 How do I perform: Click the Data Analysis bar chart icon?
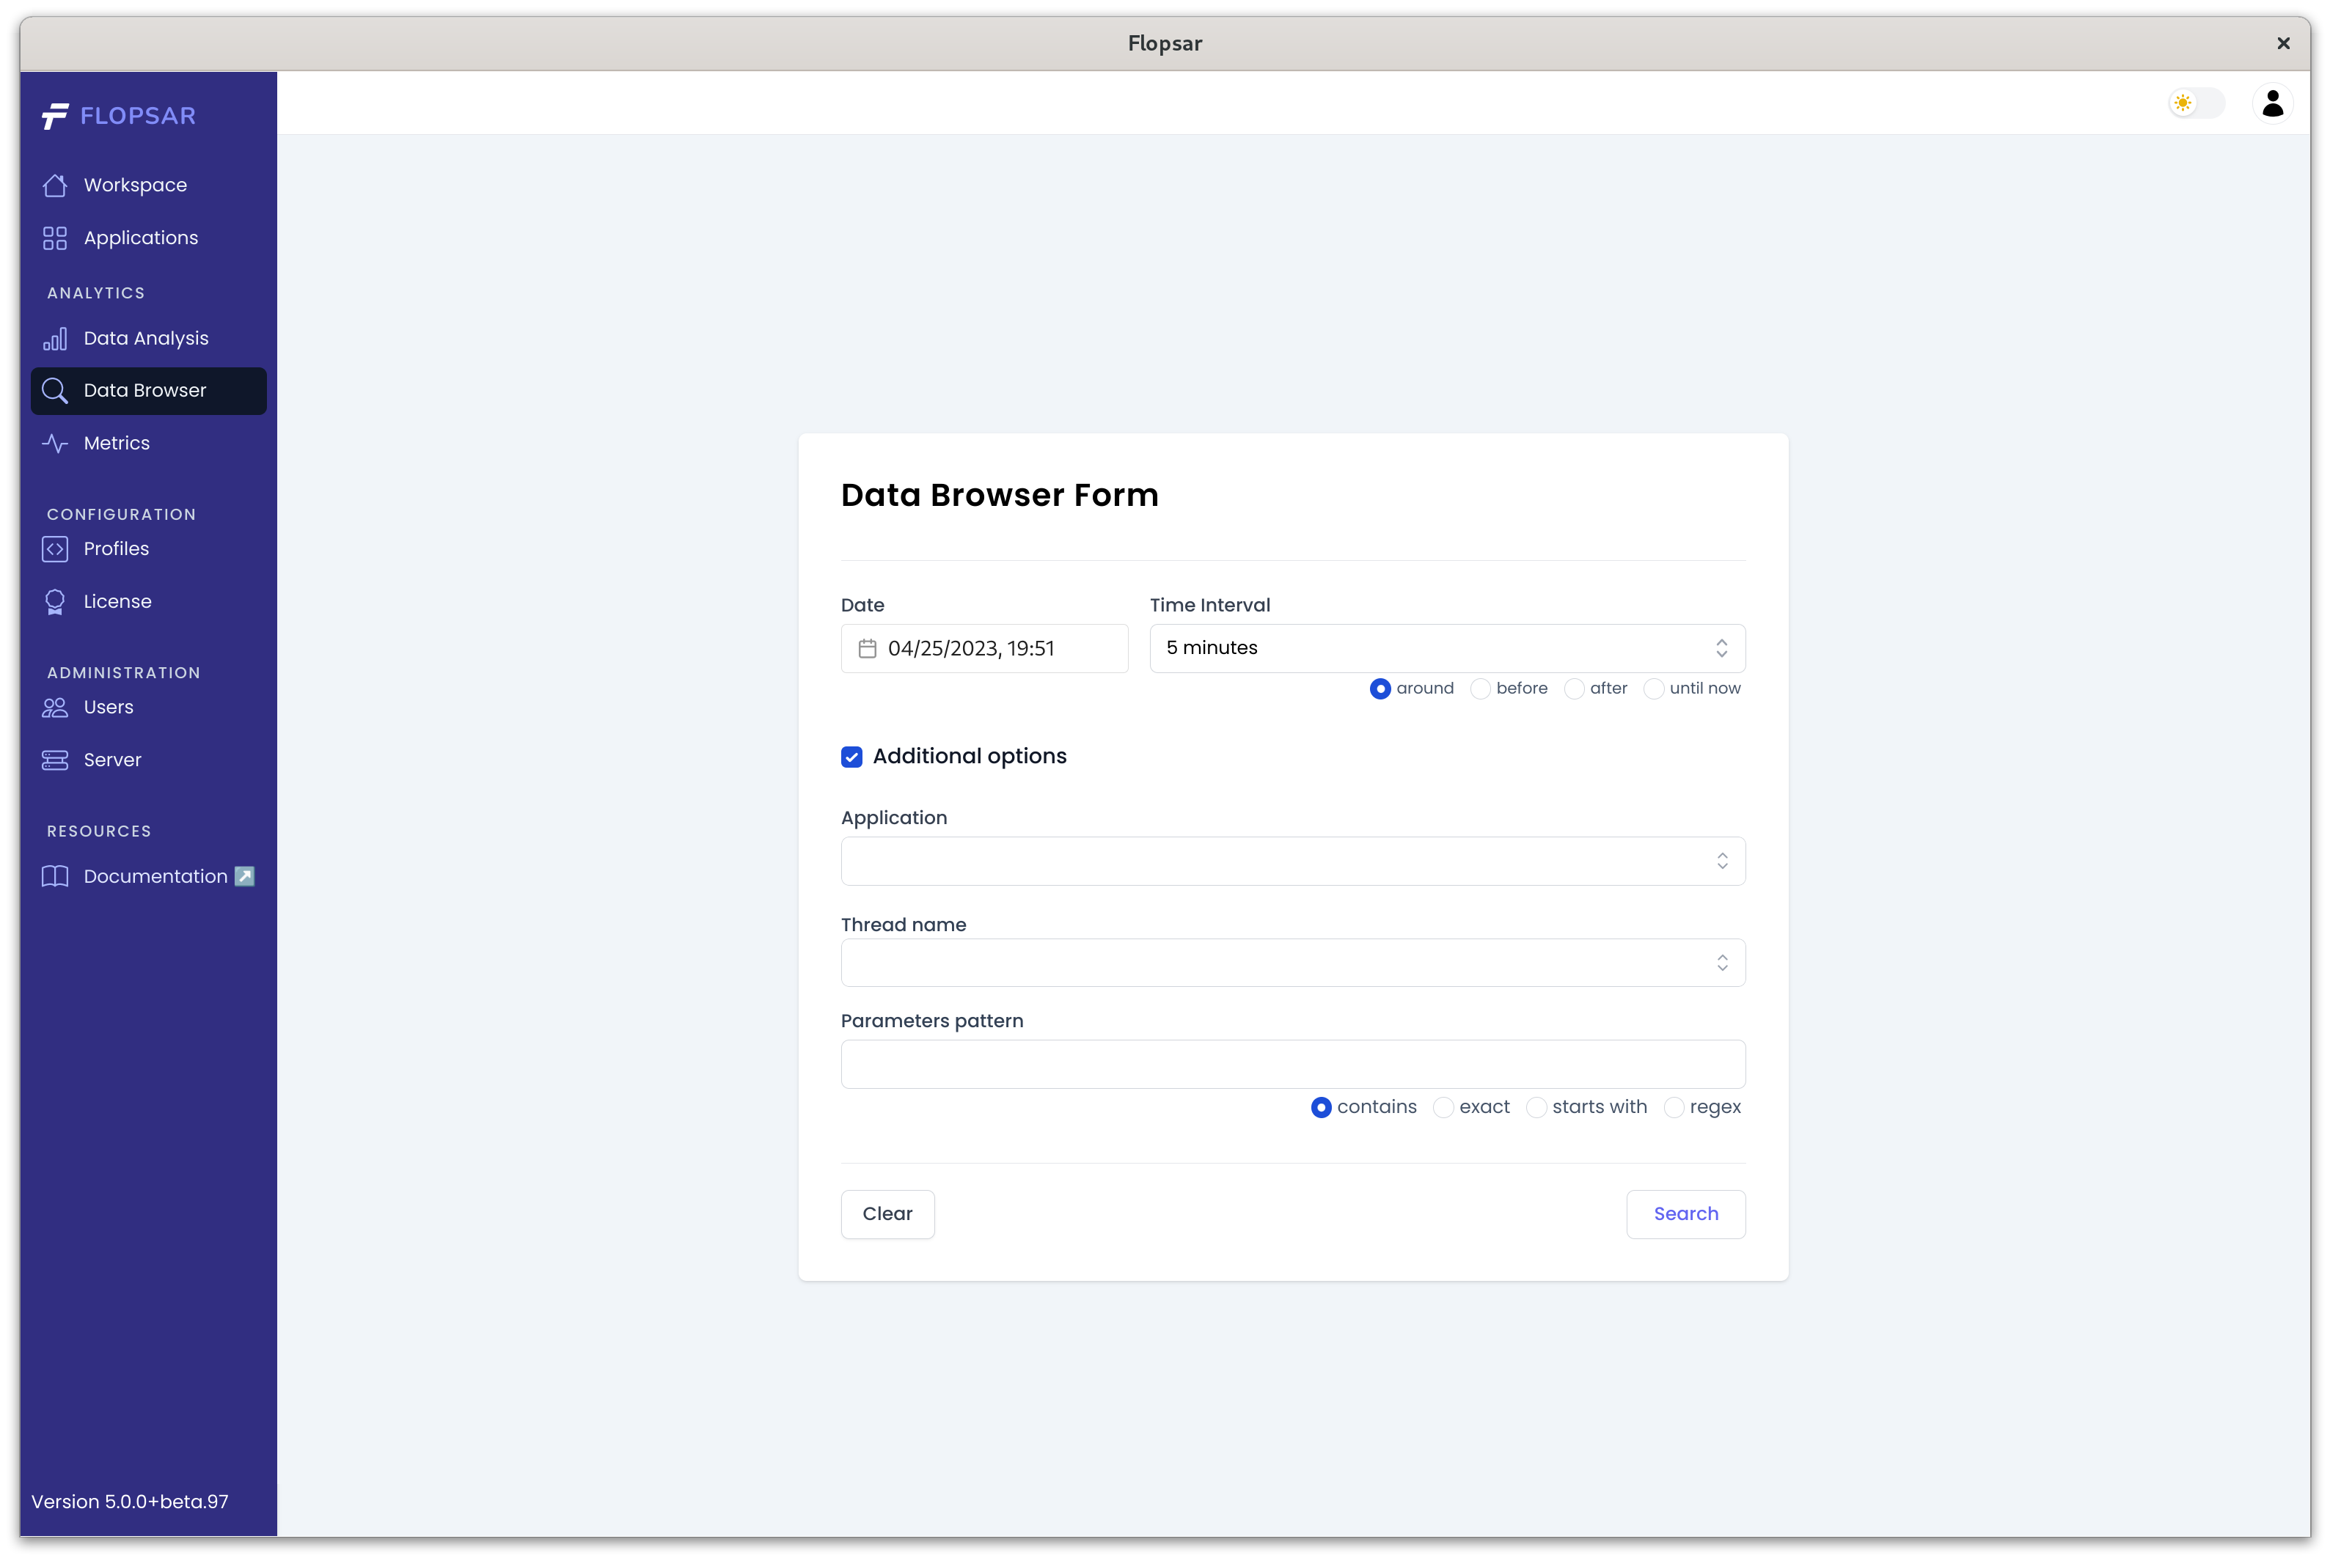[x=55, y=339]
